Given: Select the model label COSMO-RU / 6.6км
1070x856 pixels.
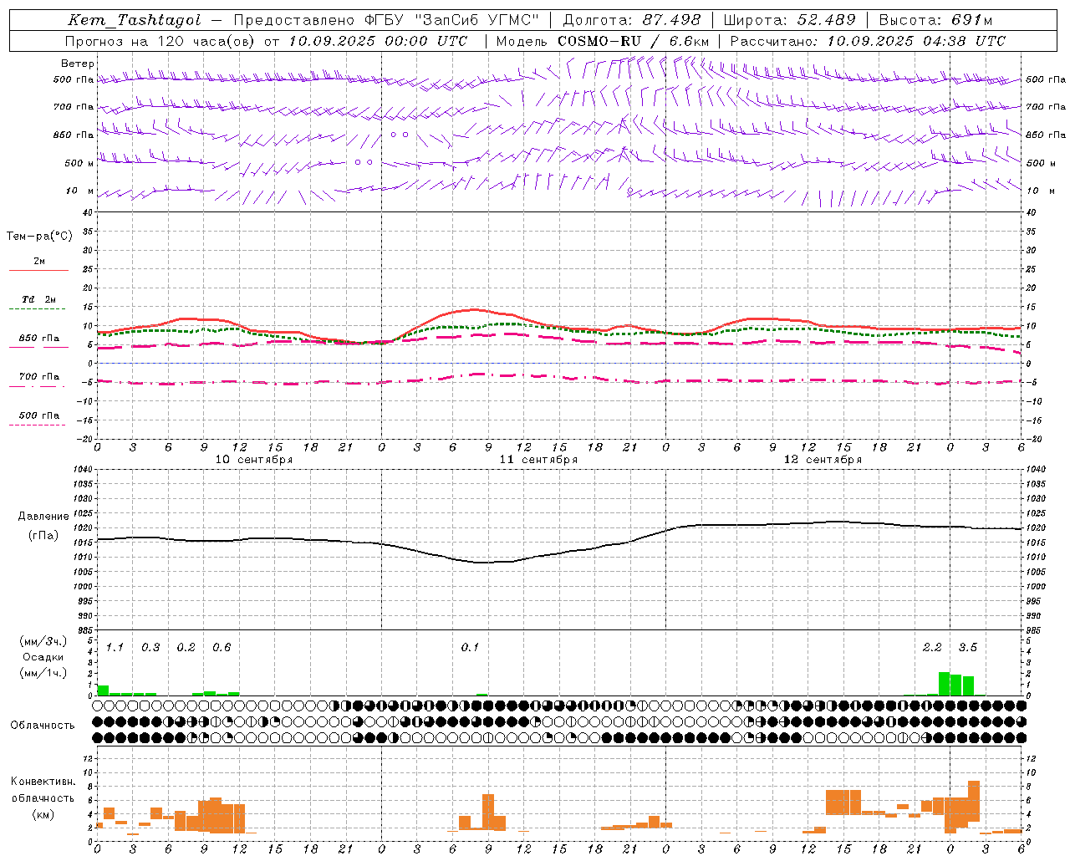Looking at the screenshot, I should pyautogui.click(x=634, y=41).
